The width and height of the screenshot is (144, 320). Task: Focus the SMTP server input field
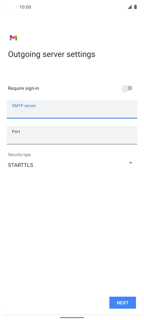point(72,109)
